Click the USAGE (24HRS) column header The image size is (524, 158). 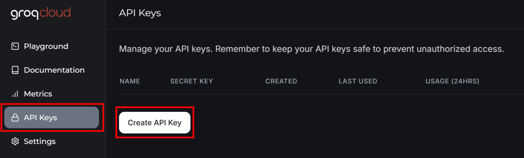(x=452, y=81)
